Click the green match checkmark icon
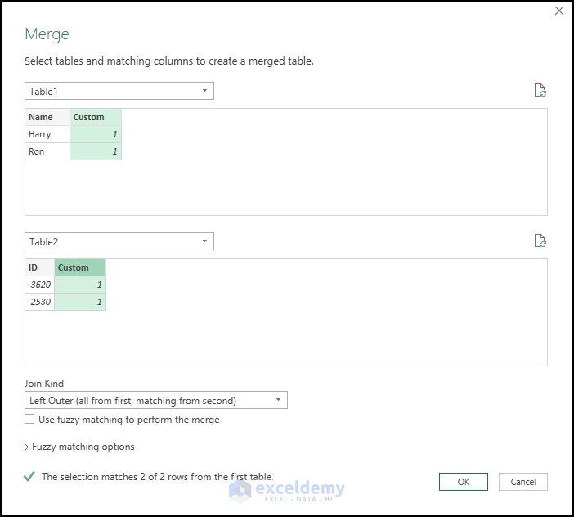Image resolution: width=574 pixels, height=517 pixels. tap(29, 476)
